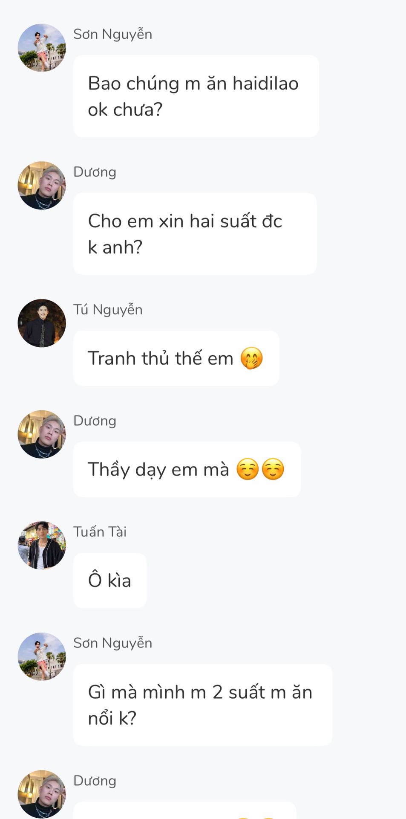
Task: Click the hand-over-mouth emoji in Tú's message
Action: (x=251, y=358)
